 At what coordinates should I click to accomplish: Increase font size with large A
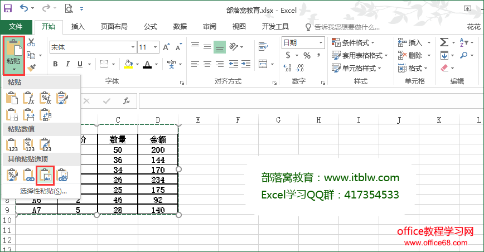pos(166,47)
